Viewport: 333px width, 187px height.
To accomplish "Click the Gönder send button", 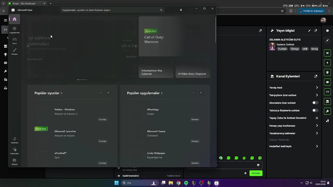I will tap(256, 173).
